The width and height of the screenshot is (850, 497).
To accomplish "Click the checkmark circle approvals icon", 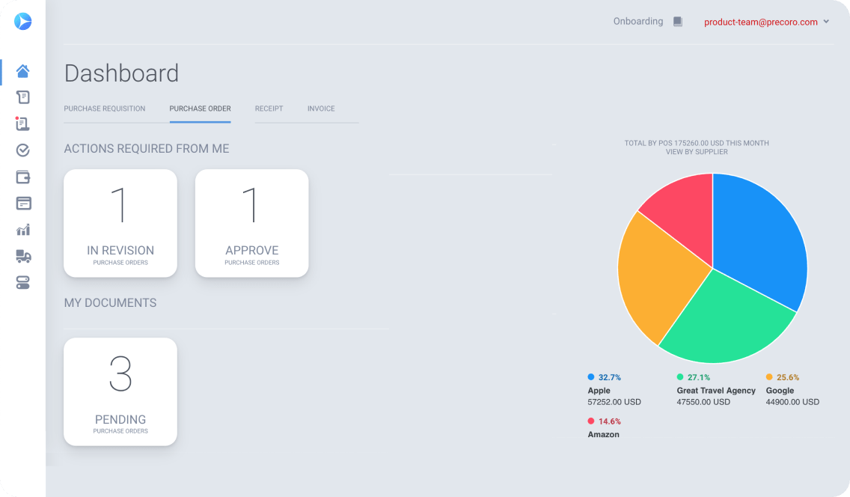I will tap(22, 150).
